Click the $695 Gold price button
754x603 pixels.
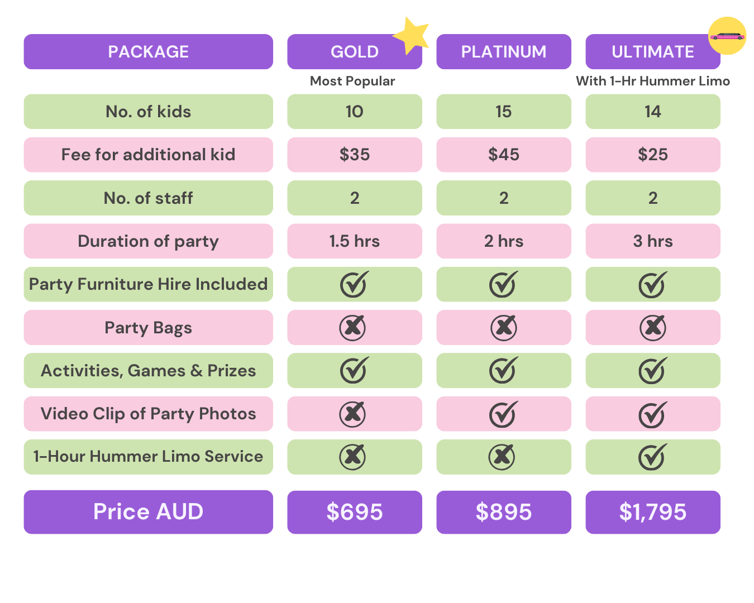(x=355, y=512)
